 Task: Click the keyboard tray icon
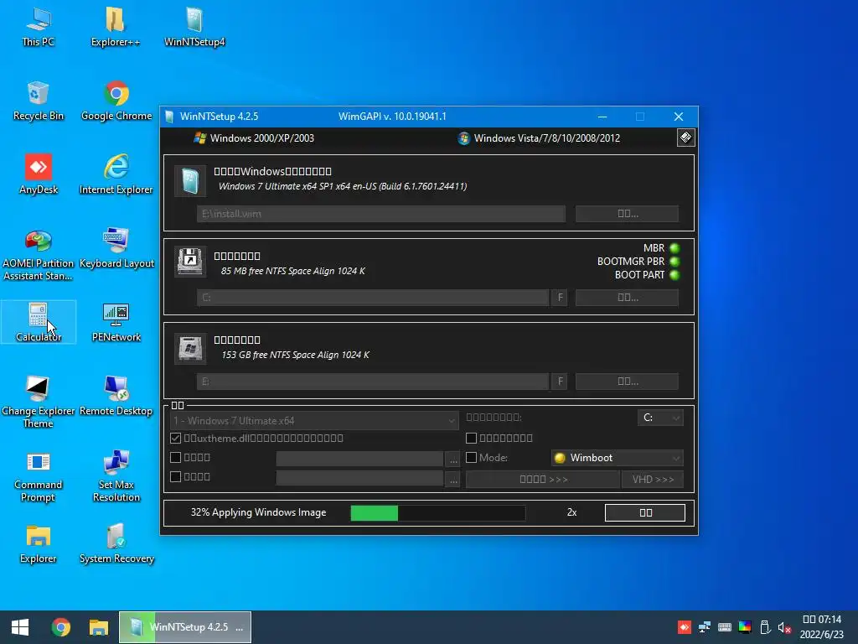(725, 627)
